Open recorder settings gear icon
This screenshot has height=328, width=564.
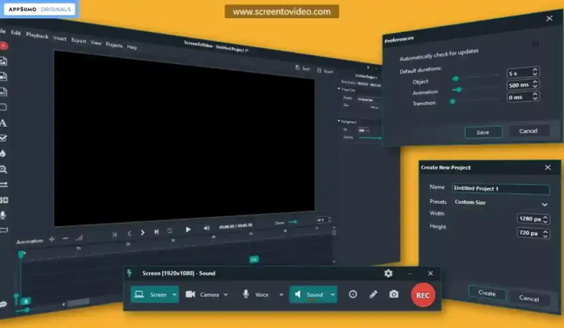tap(388, 274)
